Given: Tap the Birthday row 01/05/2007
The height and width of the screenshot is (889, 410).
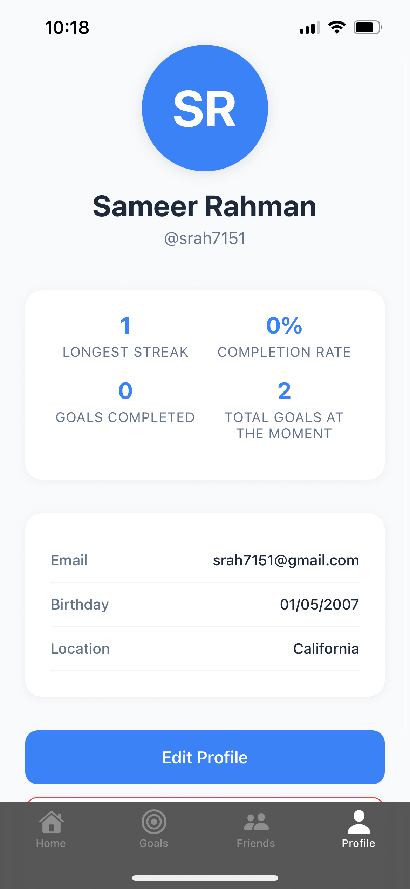Looking at the screenshot, I should (205, 605).
